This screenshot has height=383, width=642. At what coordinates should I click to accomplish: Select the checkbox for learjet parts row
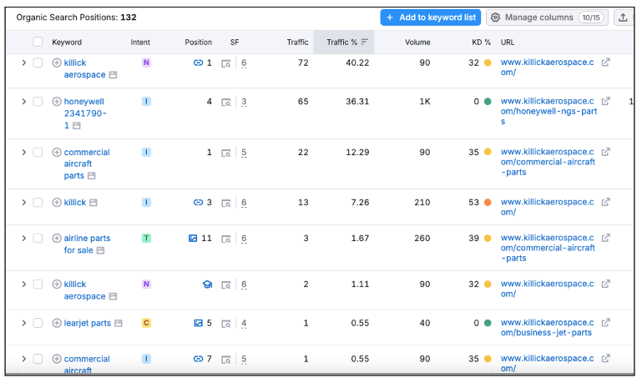click(38, 324)
